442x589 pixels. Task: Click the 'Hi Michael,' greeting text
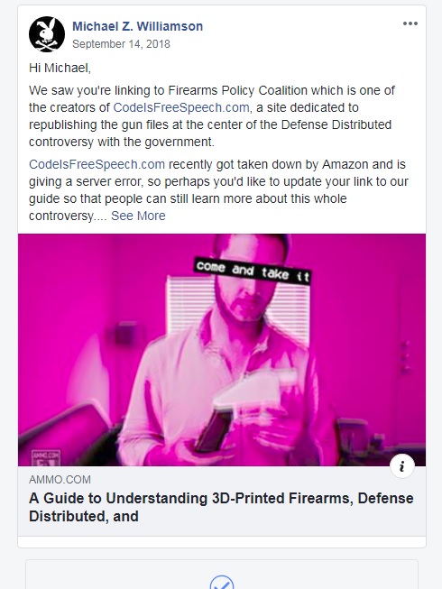click(x=60, y=68)
